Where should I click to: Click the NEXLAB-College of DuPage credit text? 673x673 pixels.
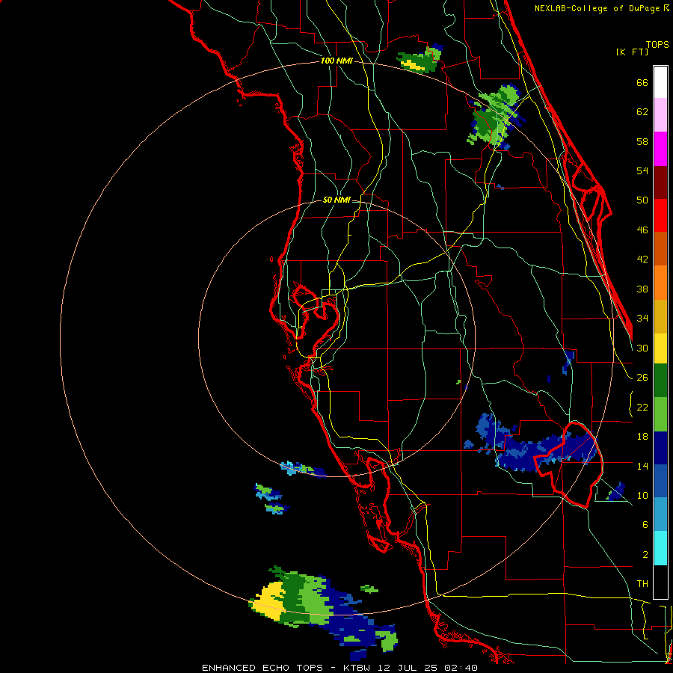coord(601,8)
